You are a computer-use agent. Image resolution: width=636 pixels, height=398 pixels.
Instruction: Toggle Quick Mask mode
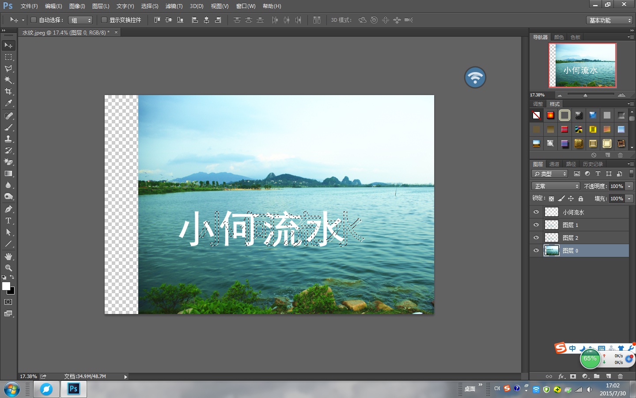click(x=8, y=302)
